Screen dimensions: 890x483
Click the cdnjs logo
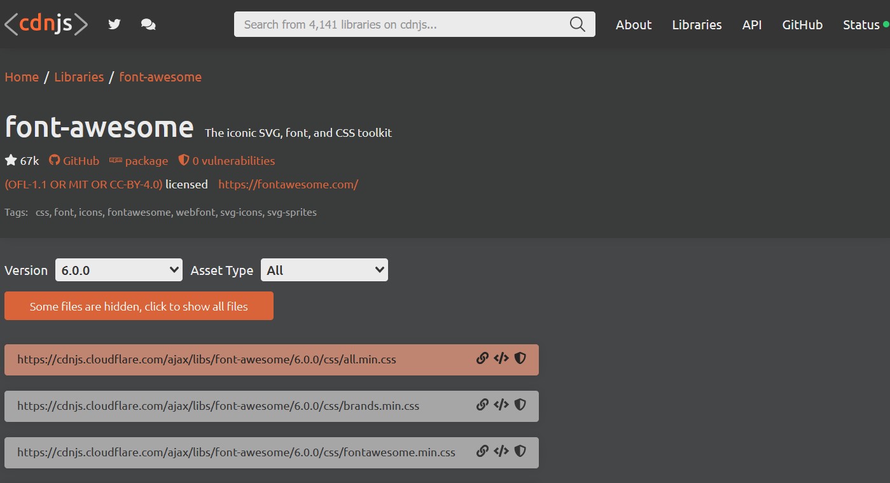[45, 24]
